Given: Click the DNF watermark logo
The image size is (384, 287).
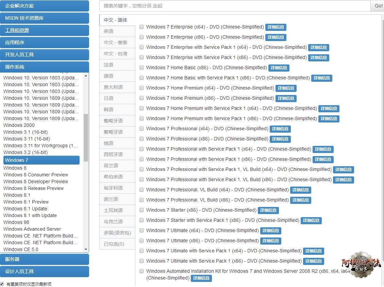Looking at the screenshot, I should coord(361,265).
